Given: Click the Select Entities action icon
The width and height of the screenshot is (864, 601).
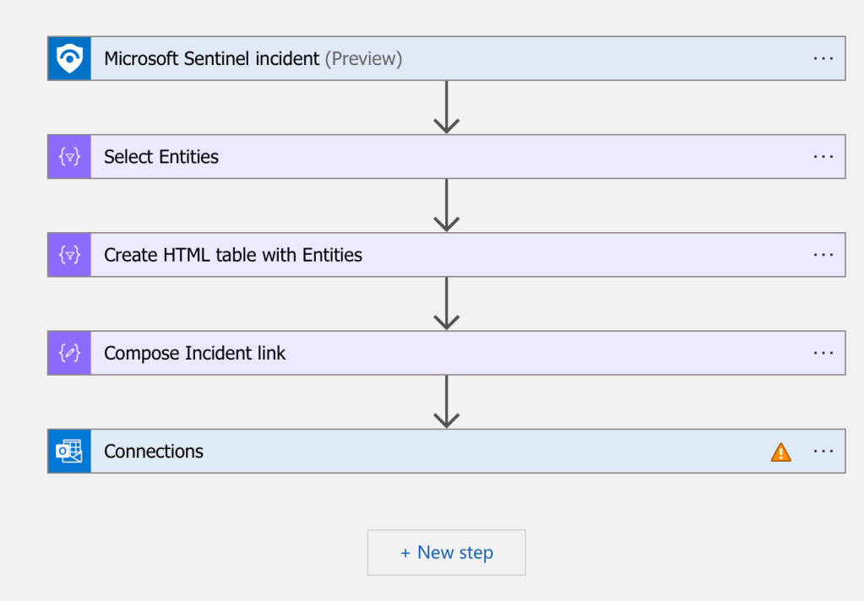Looking at the screenshot, I should (69, 156).
